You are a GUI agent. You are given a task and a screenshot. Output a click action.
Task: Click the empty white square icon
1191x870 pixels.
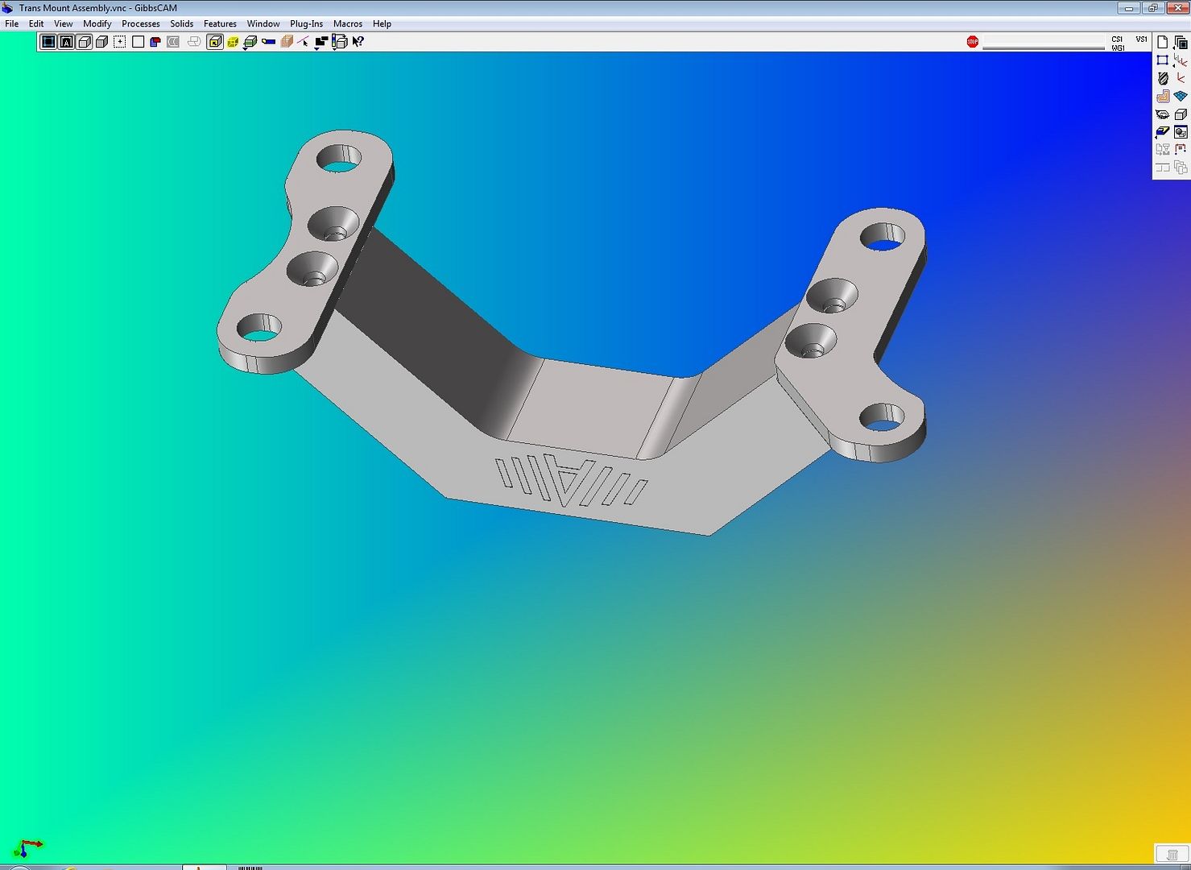pyautogui.click(x=138, y=42)
